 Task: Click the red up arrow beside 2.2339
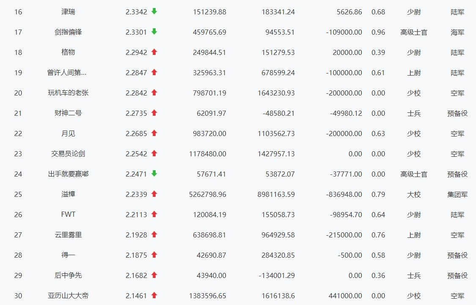(154, 194)
